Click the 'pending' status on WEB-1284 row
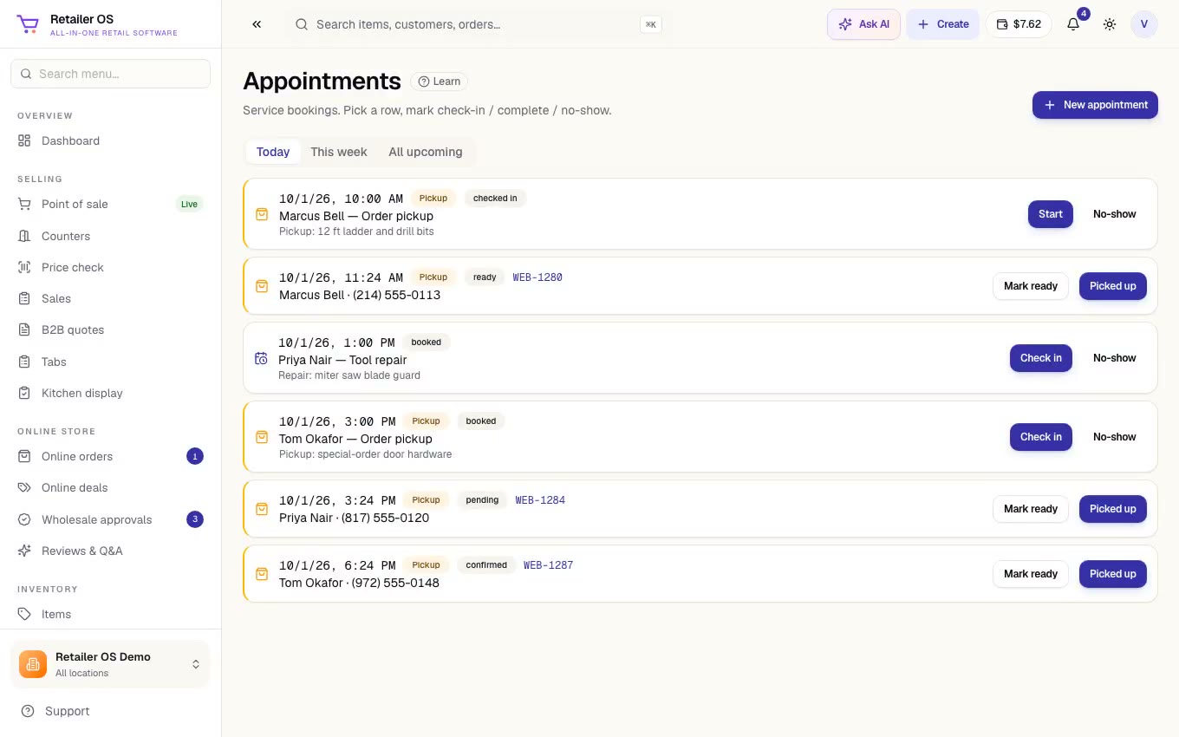This screenshot has height=737, width=1179. click(x=482, y=500)
